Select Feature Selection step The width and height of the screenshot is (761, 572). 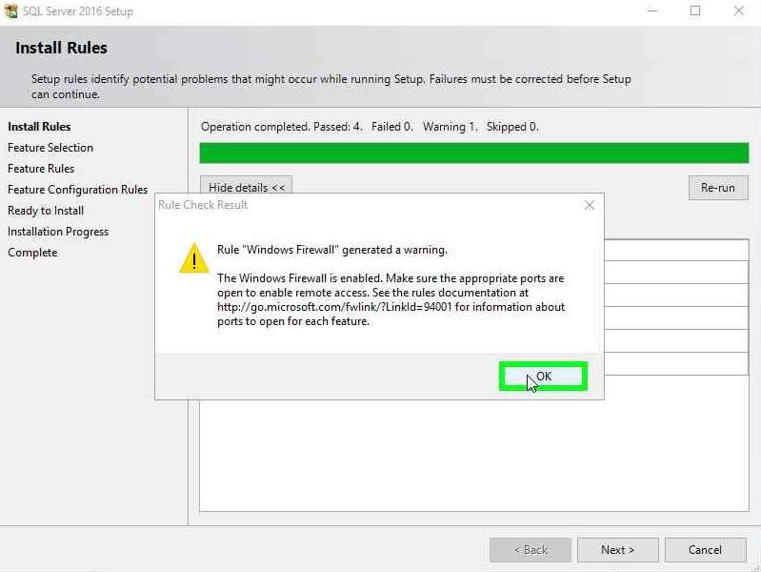(50, 147)
